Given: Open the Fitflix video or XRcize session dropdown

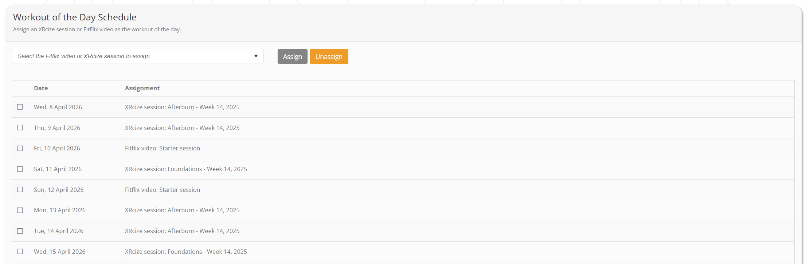Looking at the screenshot, I should (x=137, y=56).
